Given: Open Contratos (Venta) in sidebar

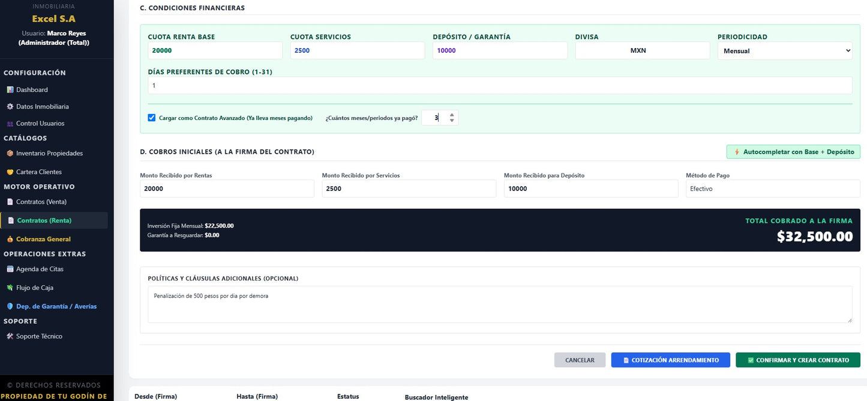Looking at the screenshot, I should (41, 202).
